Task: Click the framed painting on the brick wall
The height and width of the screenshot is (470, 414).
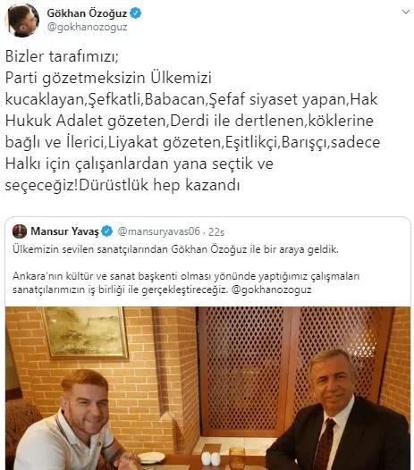Action: tap(86, 332)
